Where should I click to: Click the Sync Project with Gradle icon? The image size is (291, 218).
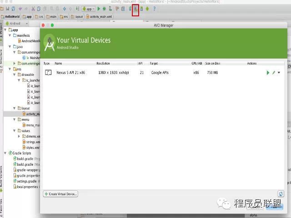click(130, 9)
